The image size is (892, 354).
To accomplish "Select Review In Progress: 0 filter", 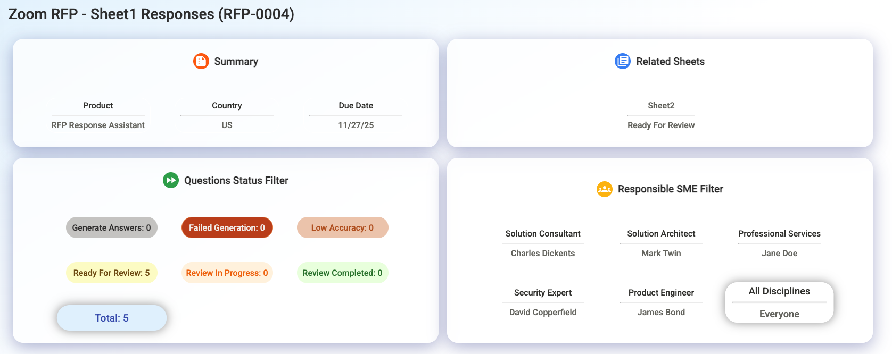I will [227, 273].
